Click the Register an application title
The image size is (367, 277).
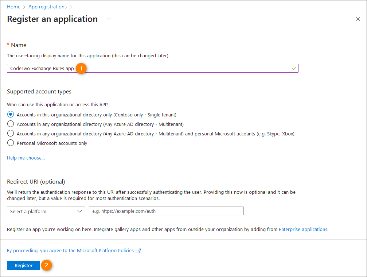[x=52, y=19]
